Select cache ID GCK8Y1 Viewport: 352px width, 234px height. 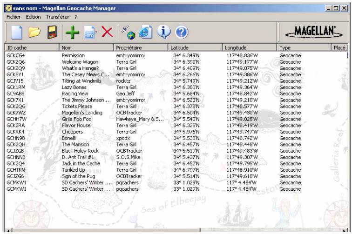click(15, 74)
